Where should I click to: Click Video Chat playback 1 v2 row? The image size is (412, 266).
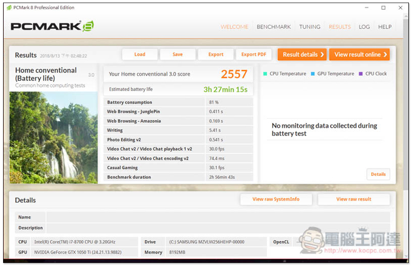(178, 149)
